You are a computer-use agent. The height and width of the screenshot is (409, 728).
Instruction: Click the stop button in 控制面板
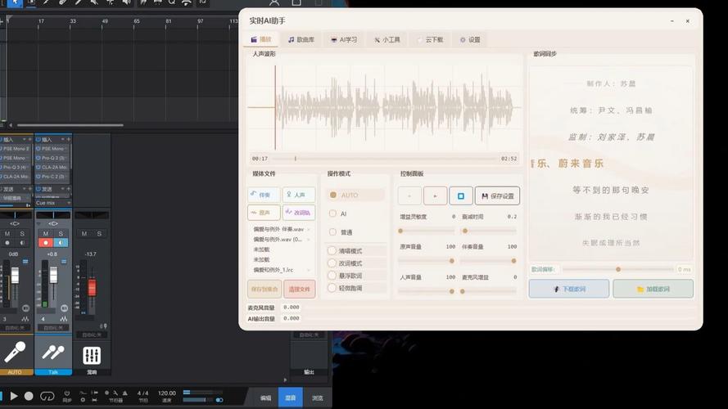point(460,196)
